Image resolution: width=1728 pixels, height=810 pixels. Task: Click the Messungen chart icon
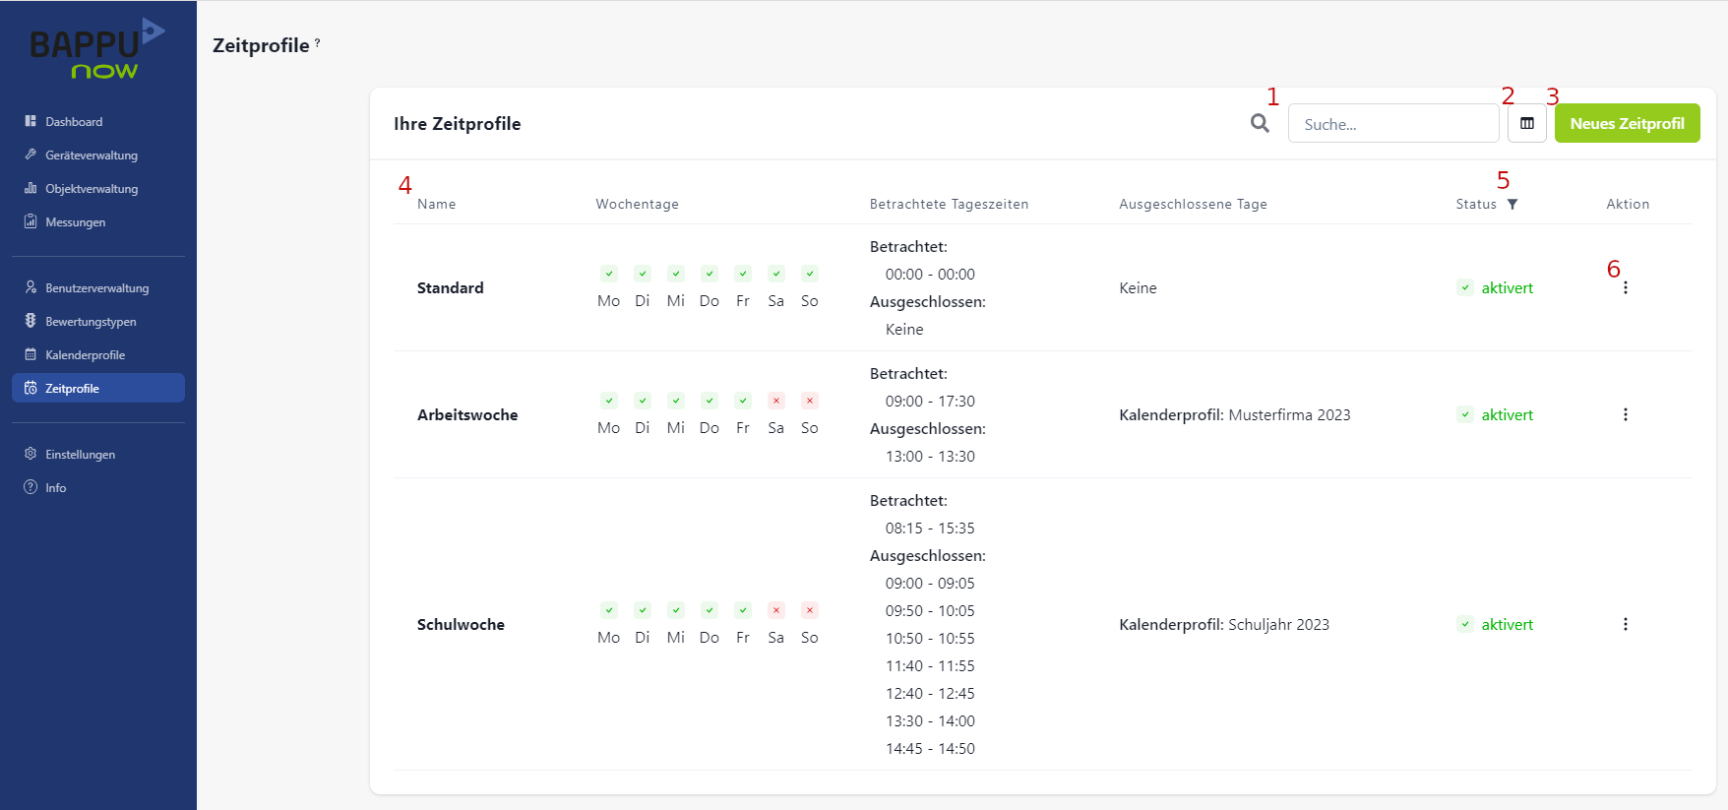tap(31, 221)
